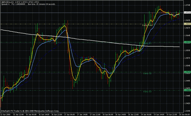Select the Daily S3 line label
This screenshot has width=191, height=116.
coord(147,92)
